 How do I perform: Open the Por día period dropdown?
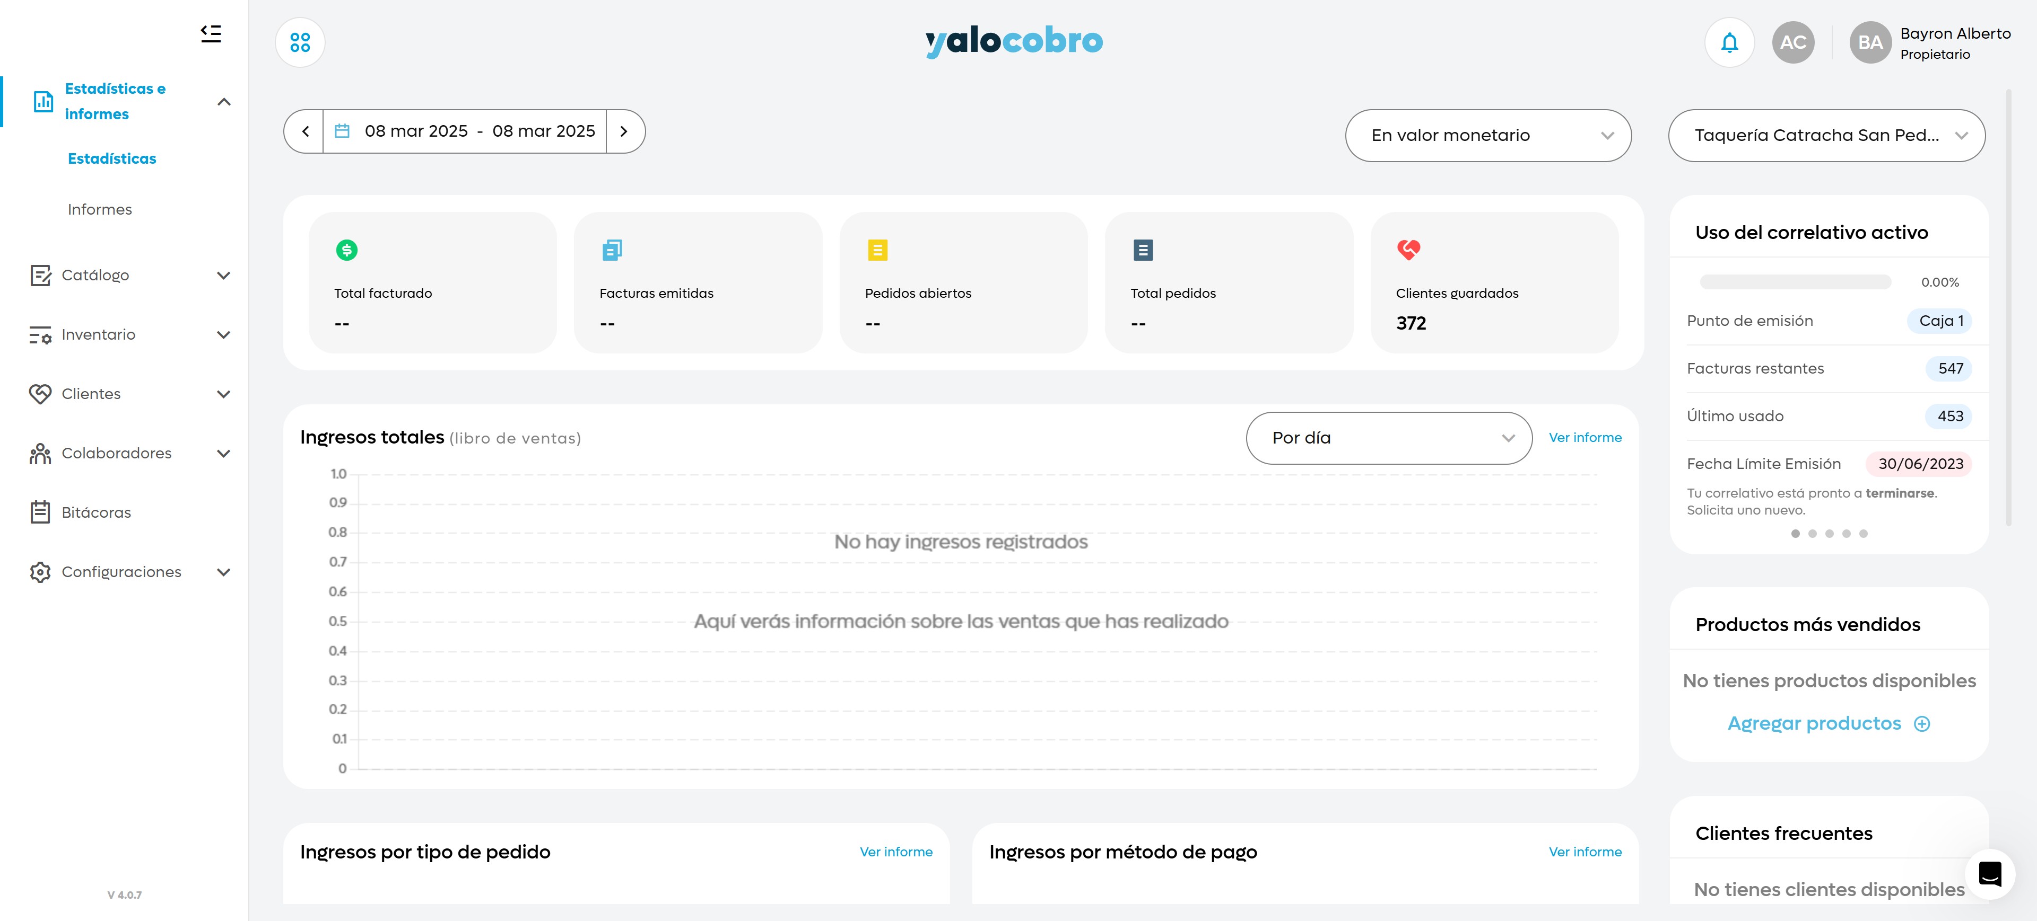point(1389,438)
